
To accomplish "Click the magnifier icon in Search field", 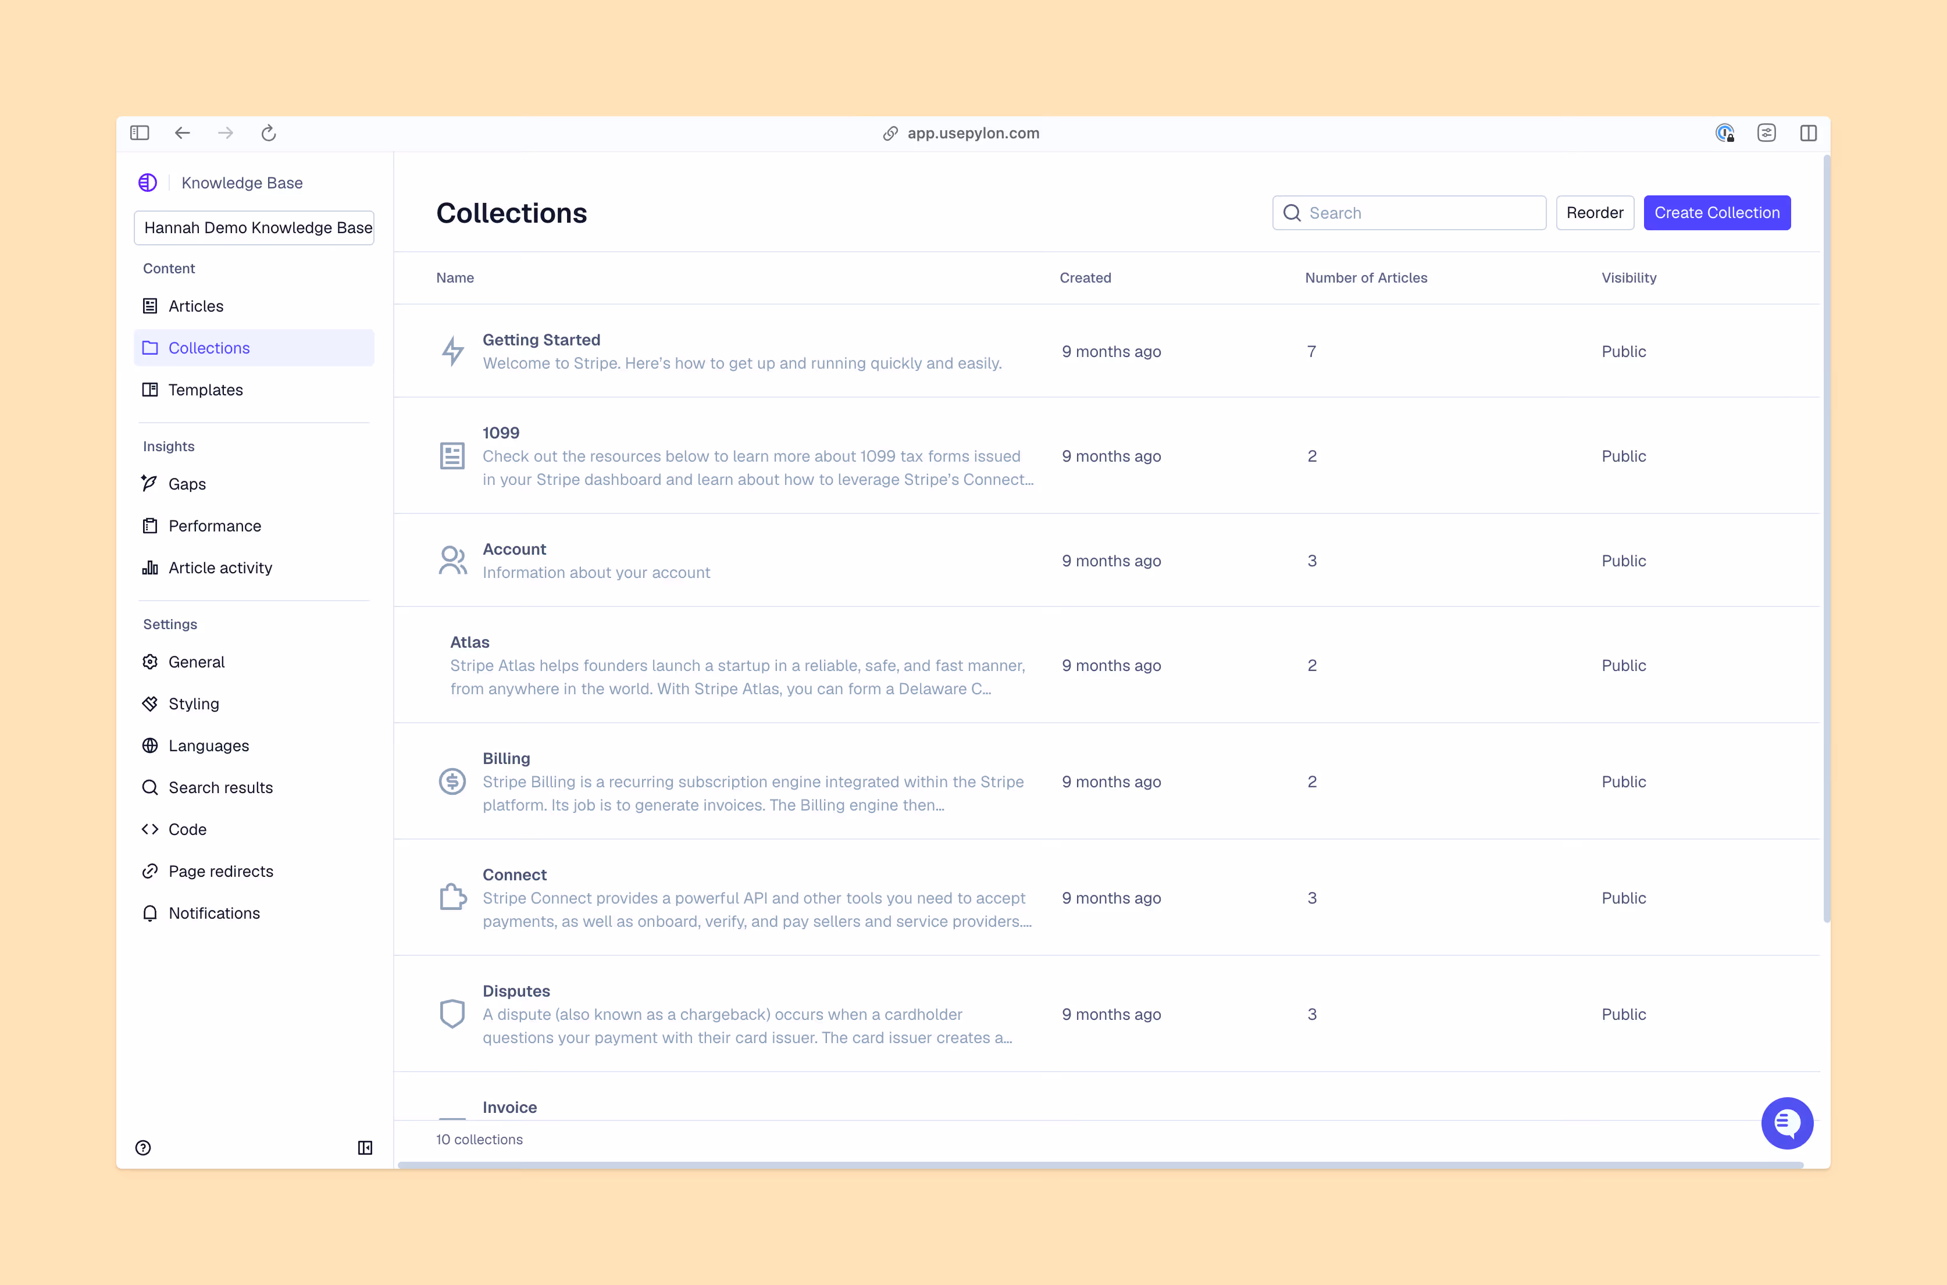I will coord(1292,213).
